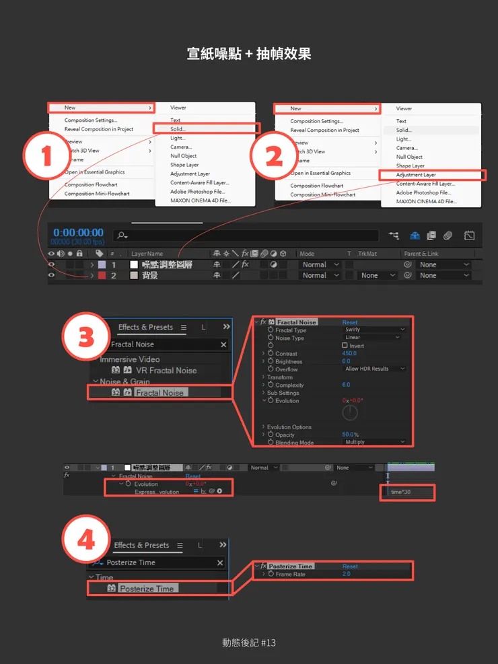Expand layer 2 背景 with its arrow
498x664 pixels.
click(x=92, y=275)
